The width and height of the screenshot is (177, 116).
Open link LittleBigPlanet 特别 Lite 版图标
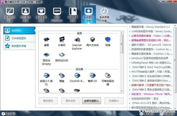(151, 63)
